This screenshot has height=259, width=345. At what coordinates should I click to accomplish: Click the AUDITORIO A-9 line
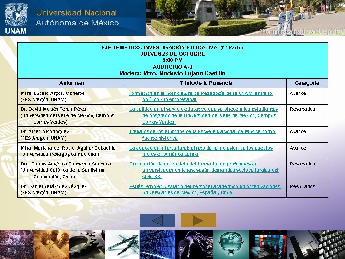click(x=172, y=67)
